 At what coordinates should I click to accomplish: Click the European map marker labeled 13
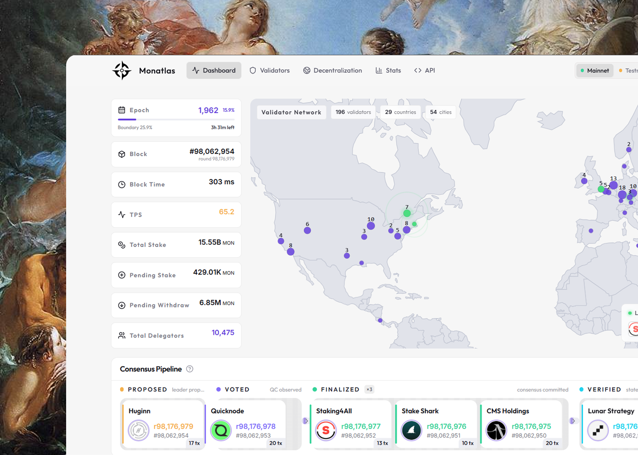coord(613,185)
